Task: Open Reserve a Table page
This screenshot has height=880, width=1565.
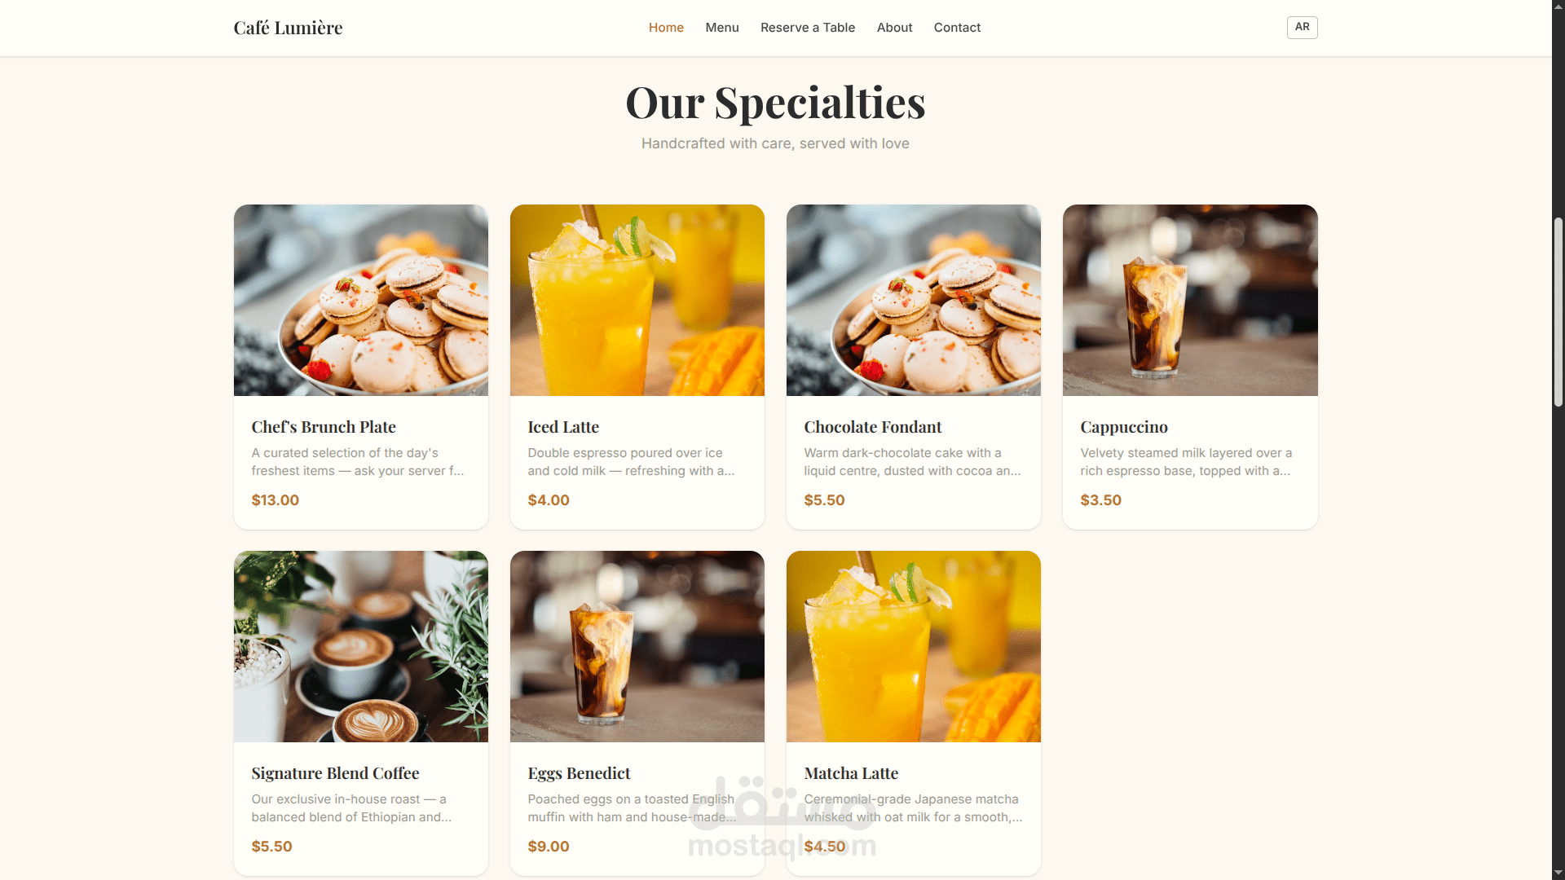Action: (808, 28)
